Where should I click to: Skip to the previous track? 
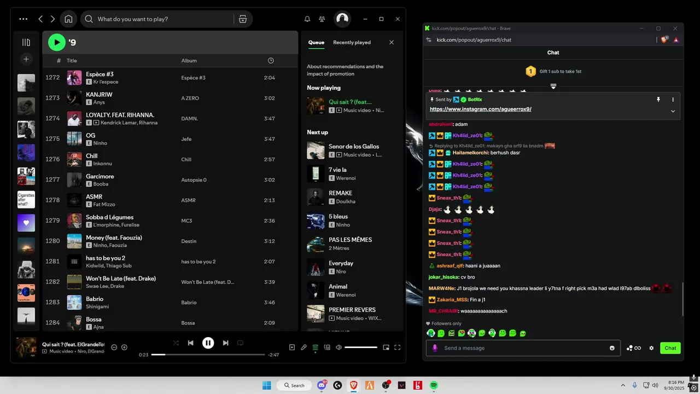[190, 343]
